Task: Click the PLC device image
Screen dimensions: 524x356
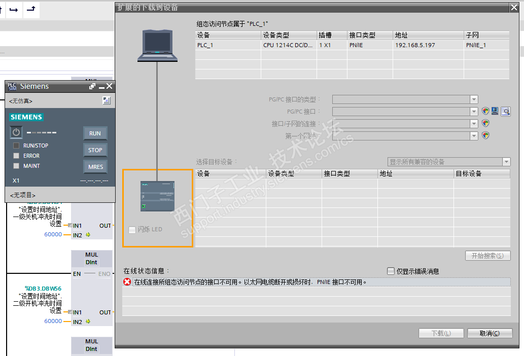Action: [x=157, y=196]
